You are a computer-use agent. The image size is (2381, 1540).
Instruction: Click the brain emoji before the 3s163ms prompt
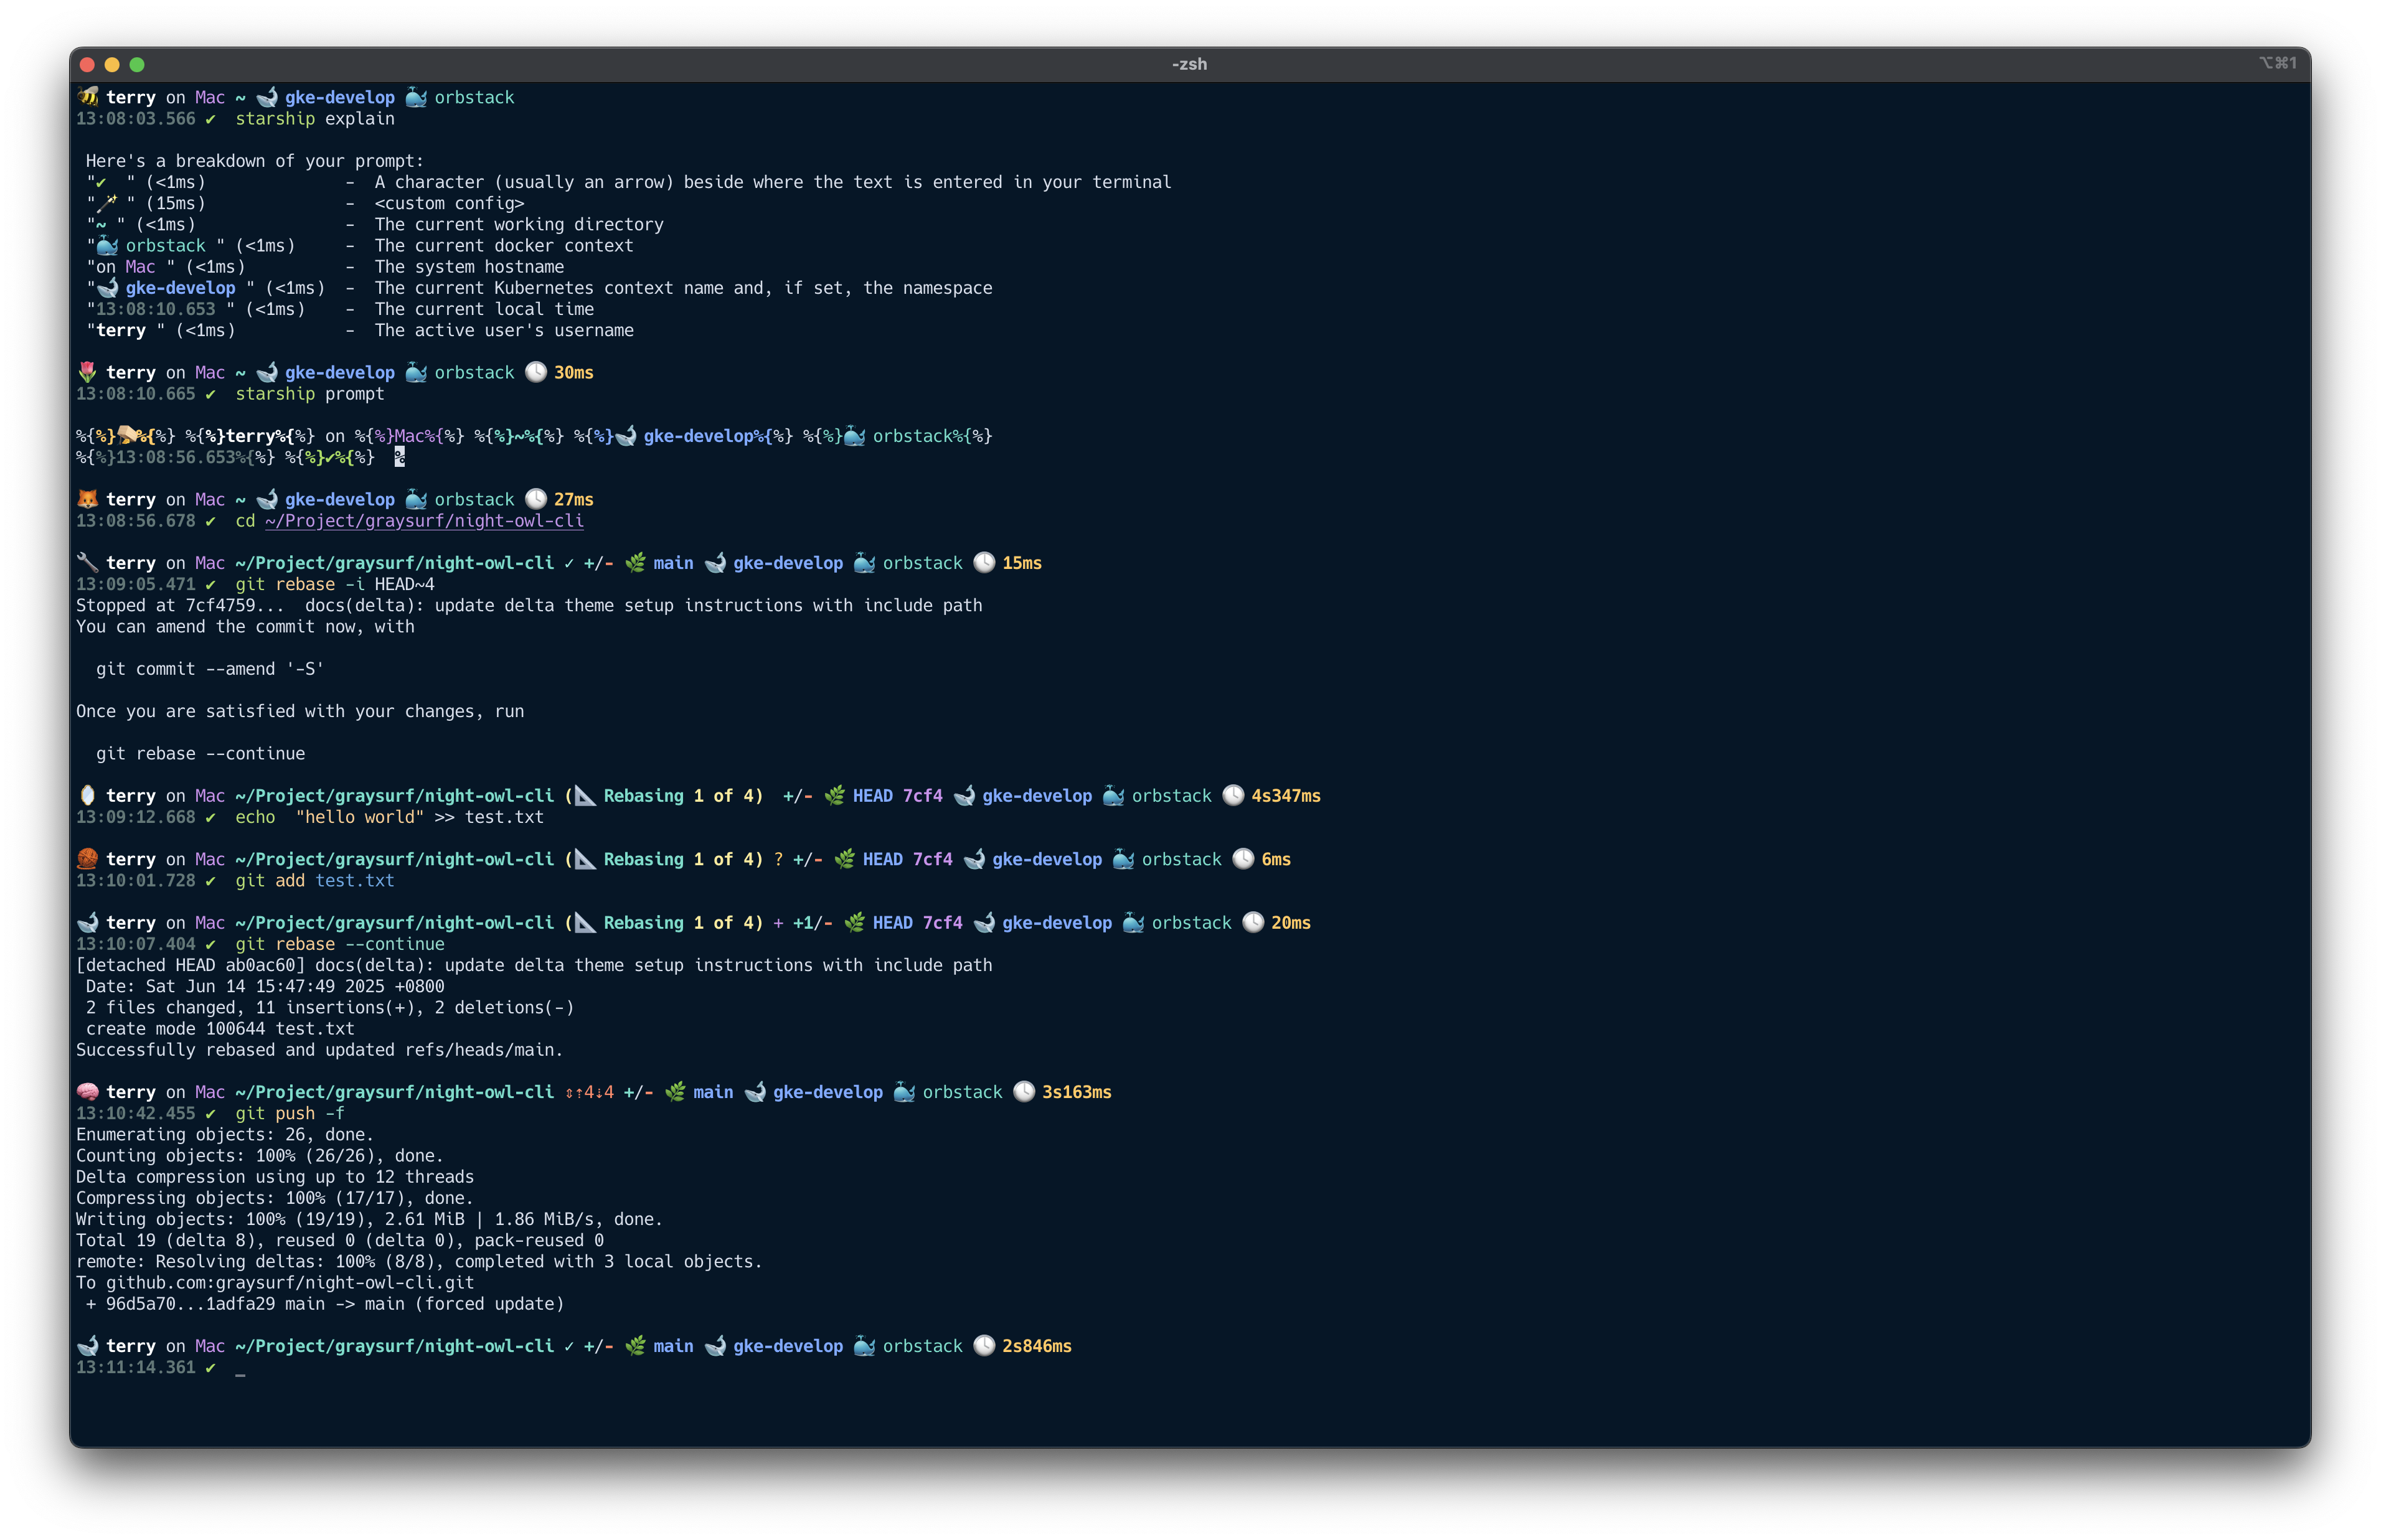tap(88, 1091)
